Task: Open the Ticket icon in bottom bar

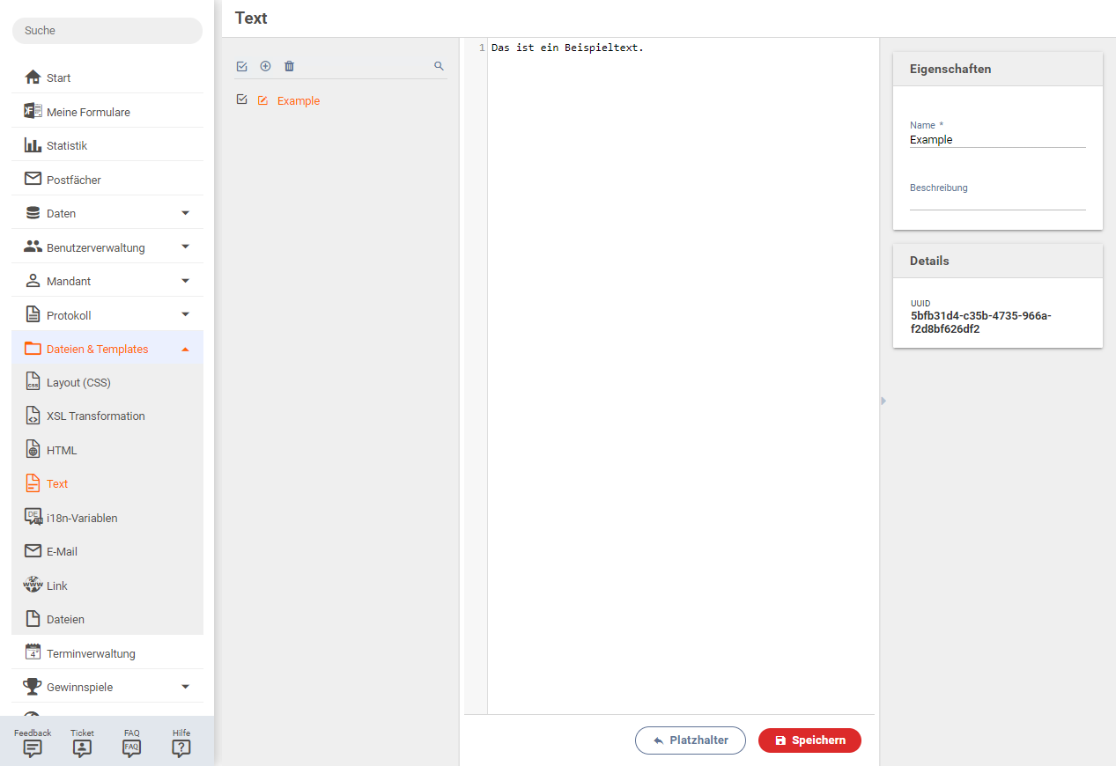Action: [82, 748]
